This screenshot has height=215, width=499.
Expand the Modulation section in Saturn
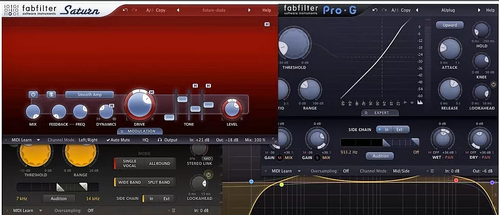pyautogui.click(x=140, y=131)
